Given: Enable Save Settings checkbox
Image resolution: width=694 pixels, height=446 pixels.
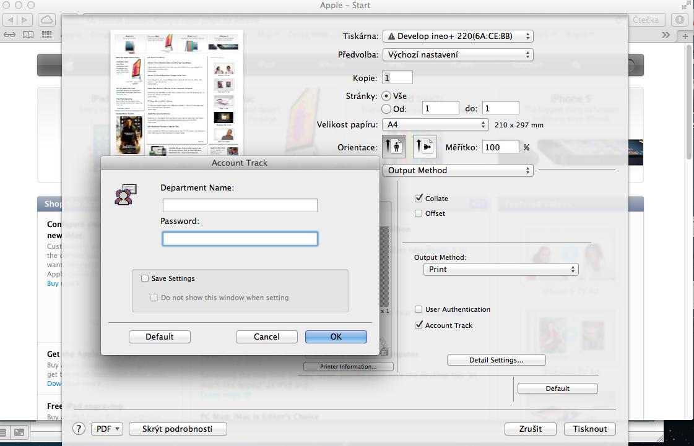Looking at the screenshot, I should tap(145, 278).
